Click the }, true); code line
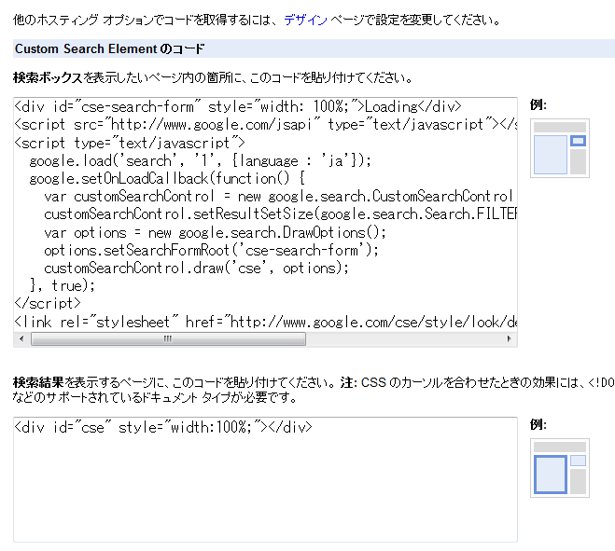This screenshot has width=615, height=551. [63, 285]
